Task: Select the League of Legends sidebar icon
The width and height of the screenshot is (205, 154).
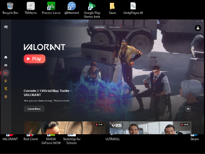Action: tap(6, 81)
